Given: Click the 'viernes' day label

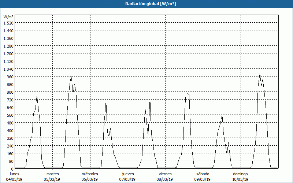Looking at the screenshot, I should point(165,174).
